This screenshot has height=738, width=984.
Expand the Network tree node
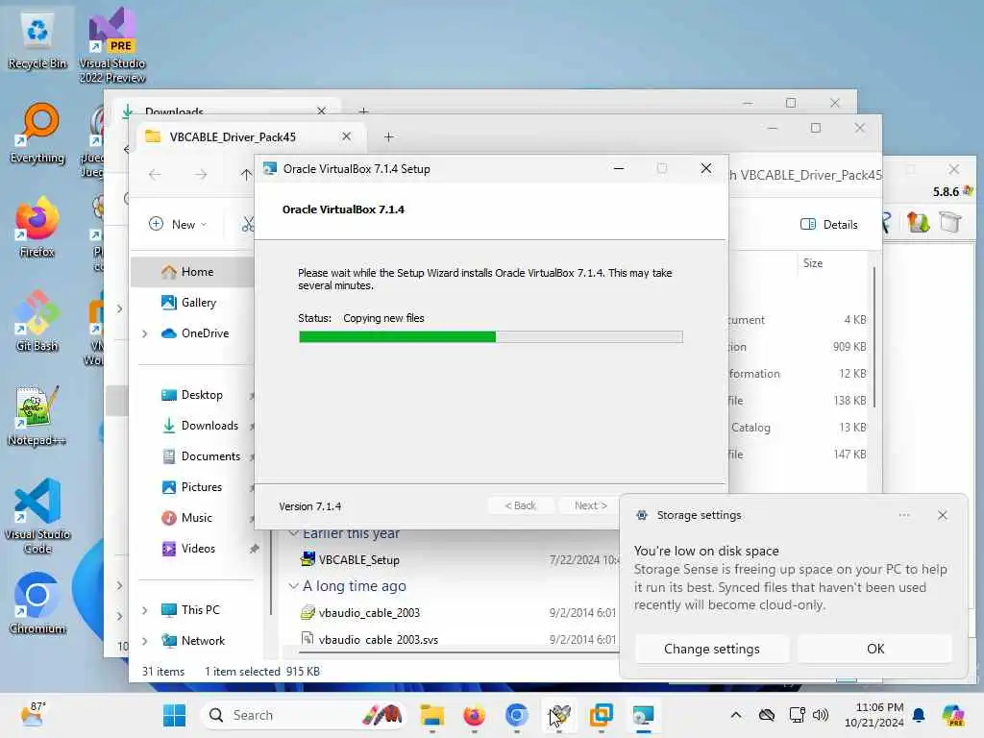145,641
